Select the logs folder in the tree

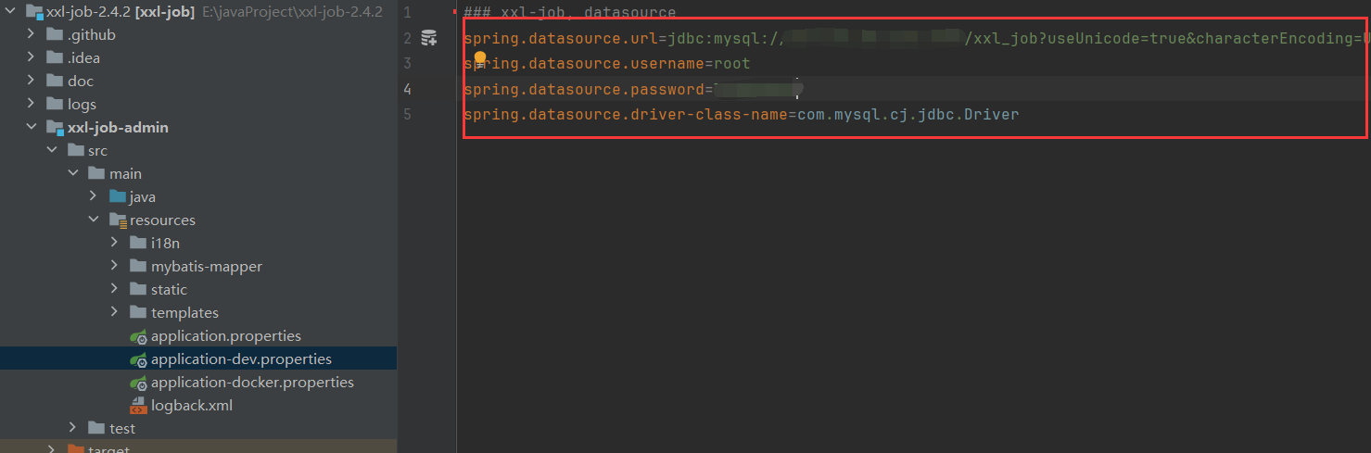pyautogui.click(x=82, y=104)
